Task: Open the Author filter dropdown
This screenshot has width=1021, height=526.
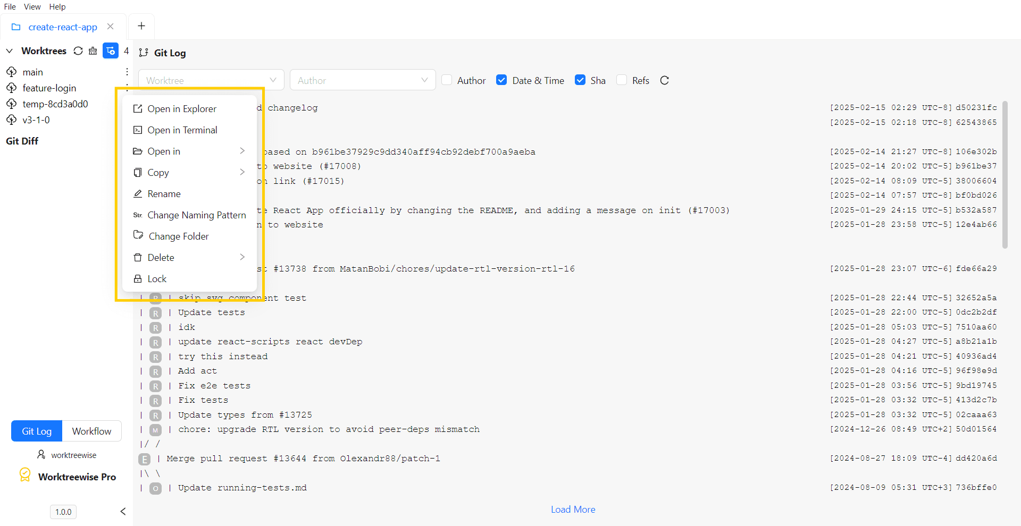Action: click(x=363, y=80)
